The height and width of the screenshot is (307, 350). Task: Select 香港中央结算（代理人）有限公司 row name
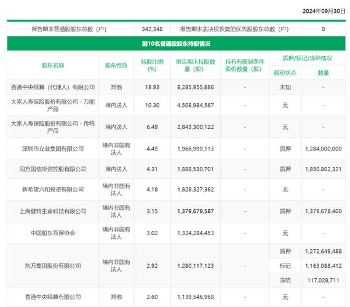point(53,87)
